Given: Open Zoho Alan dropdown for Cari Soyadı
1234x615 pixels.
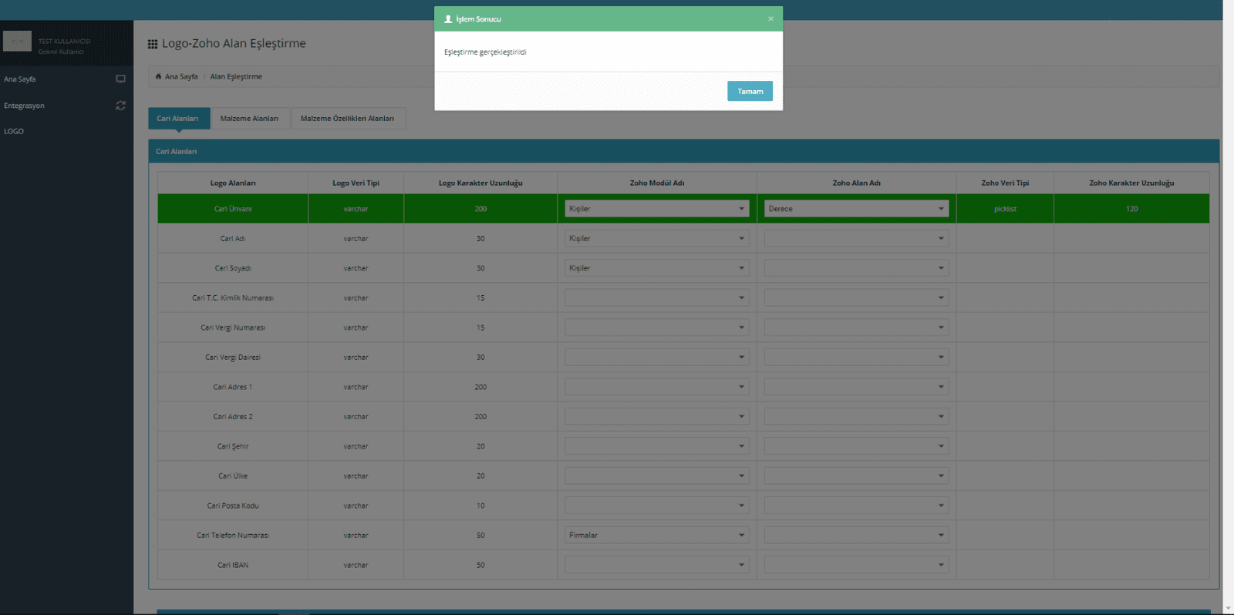Looking at the screenshot, I should coord(856,268).
